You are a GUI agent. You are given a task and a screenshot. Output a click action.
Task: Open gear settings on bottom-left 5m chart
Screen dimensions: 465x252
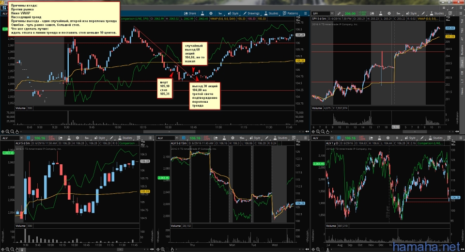pos(77,138)
